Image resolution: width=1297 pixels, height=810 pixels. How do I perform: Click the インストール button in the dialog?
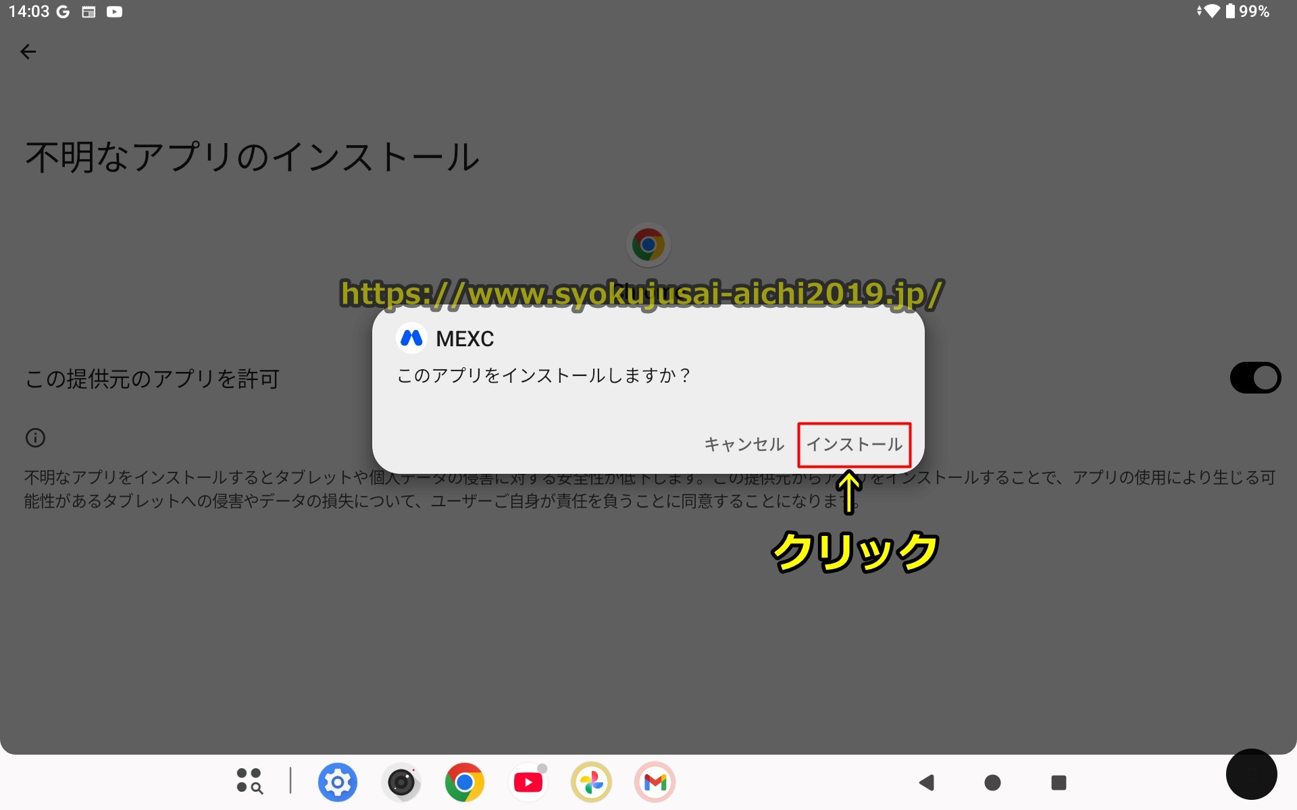click(855, 445)
